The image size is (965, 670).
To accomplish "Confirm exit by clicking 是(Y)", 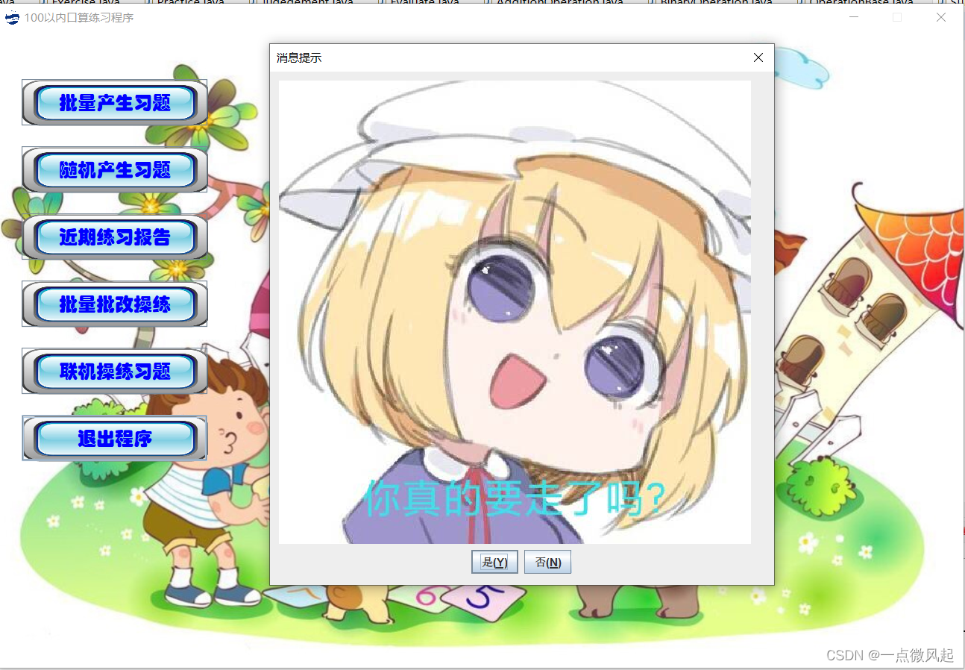I will (x=494, y=562).
